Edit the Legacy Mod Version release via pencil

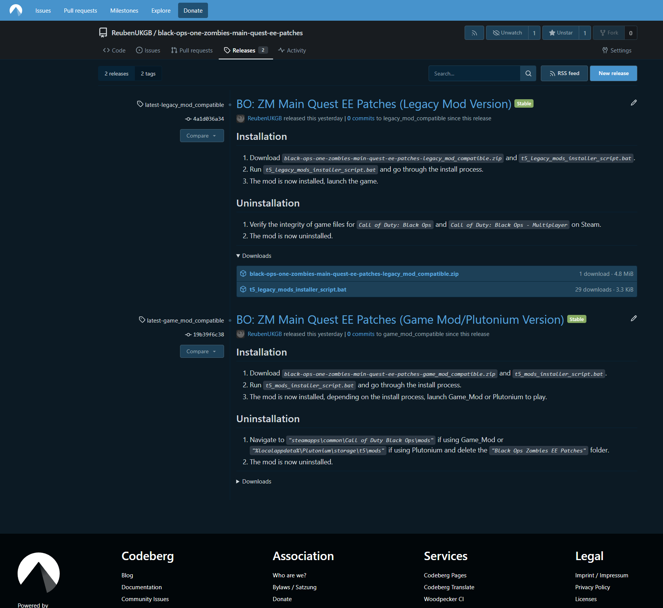pos(634,103)
